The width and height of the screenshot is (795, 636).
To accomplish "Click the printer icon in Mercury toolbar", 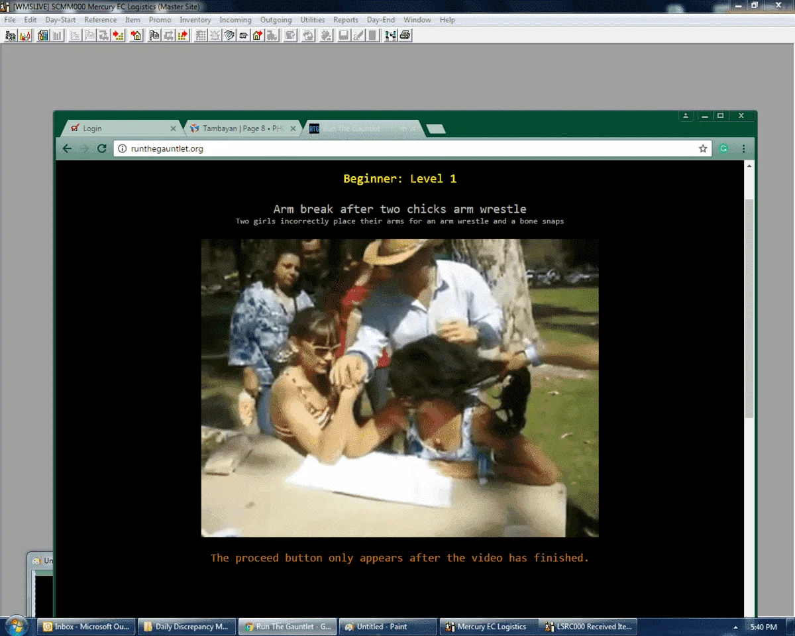I will coord(405,35).
